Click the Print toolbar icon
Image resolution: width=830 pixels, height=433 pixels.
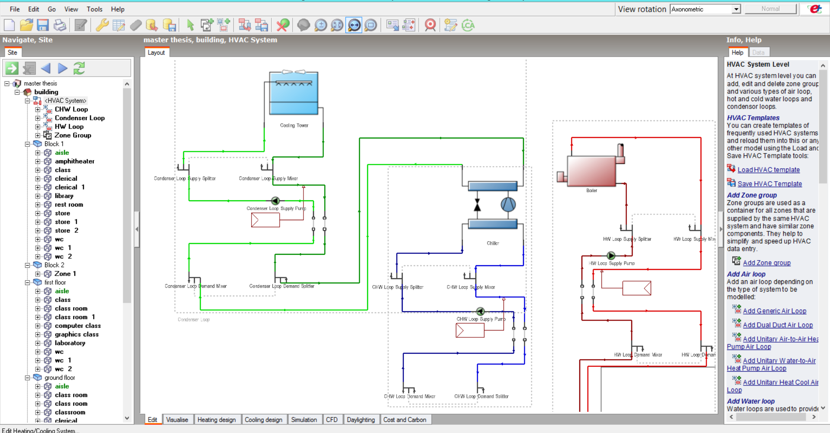60,25
